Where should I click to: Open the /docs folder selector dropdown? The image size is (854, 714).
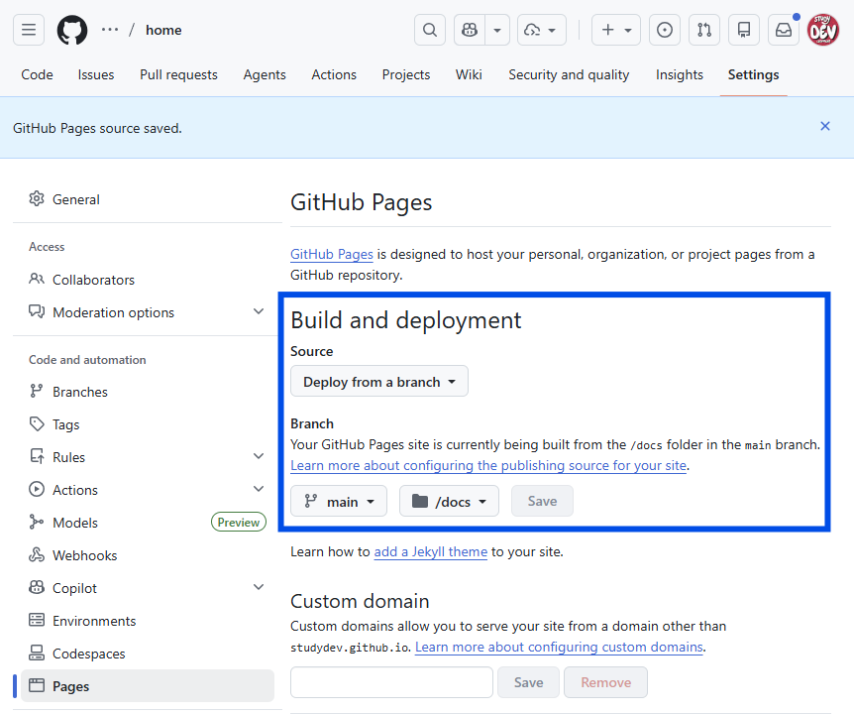(x=449, y=502)
